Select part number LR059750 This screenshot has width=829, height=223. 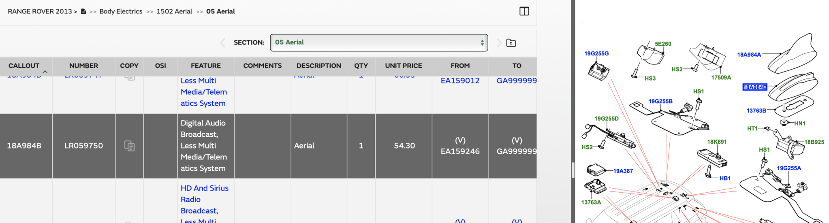[83, 146]
